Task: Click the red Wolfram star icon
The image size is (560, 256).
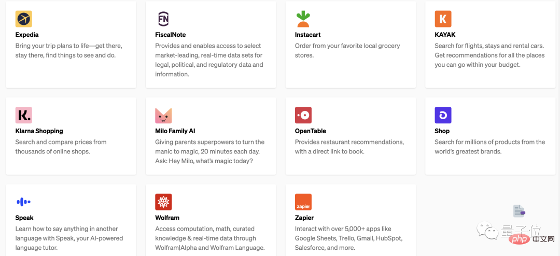Action: (x=163, y=202)
